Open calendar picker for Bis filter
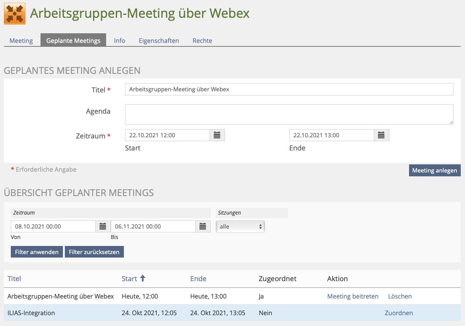This screenshot has width=465, height=326. point(203,227)
